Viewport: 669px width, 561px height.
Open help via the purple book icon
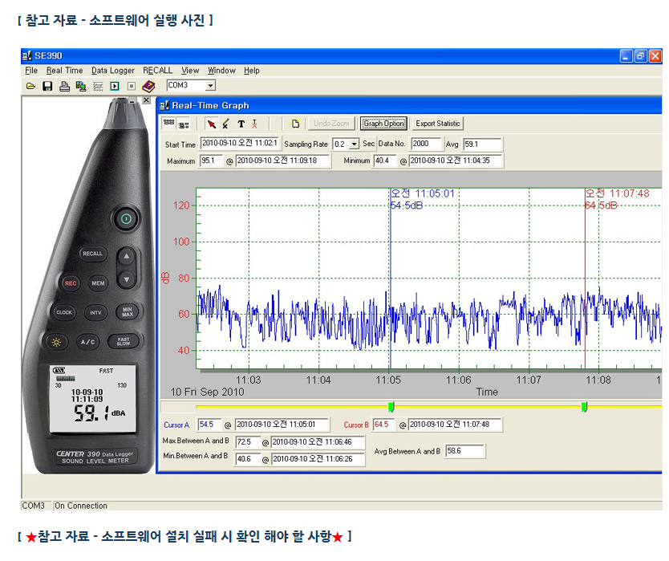[148, 86]
